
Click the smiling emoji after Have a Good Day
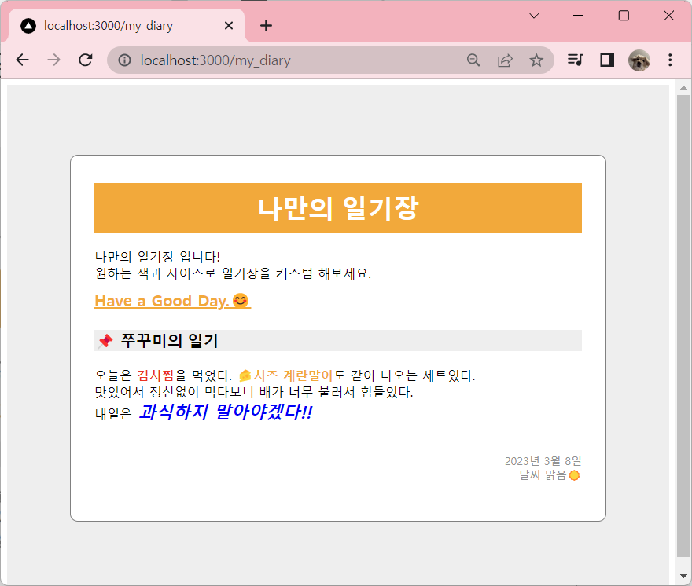coord(240,300)
